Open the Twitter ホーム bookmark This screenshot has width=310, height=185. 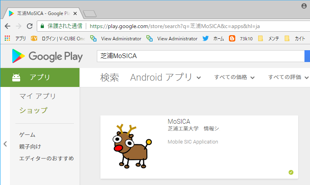[213, 39]
